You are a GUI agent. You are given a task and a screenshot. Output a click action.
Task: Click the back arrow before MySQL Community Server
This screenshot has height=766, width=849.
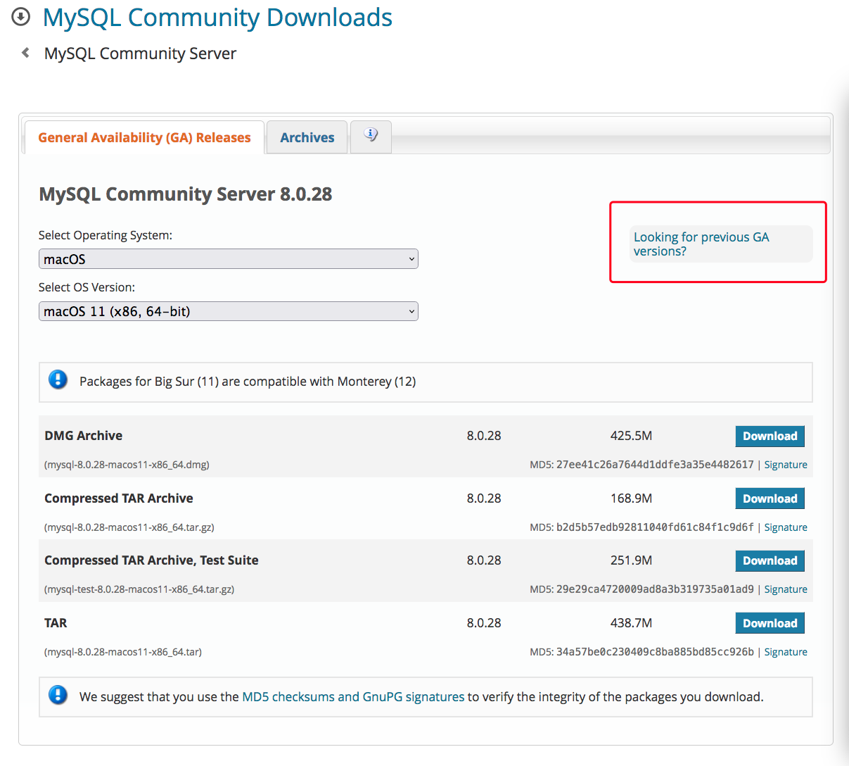point(25,53)
